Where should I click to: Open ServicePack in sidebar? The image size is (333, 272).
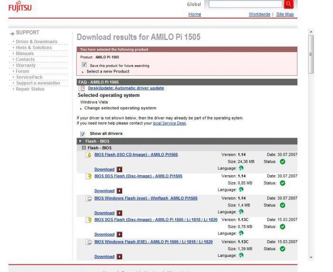[x=29, y=77]
